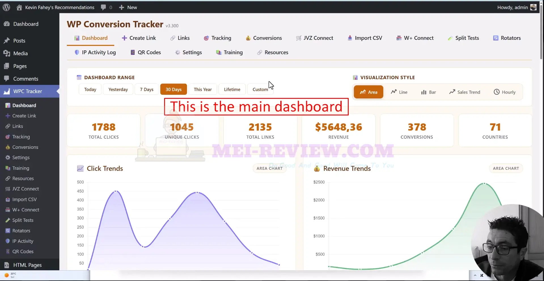Select the Hourly visualization style

[505, 92]
